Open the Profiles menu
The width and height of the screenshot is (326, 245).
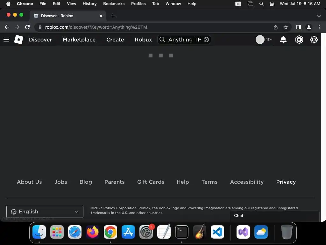click(138, 4)
